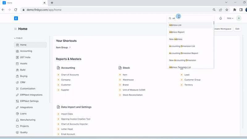Click the browser reload icon
247x139 pixels.
coord(16,10)
